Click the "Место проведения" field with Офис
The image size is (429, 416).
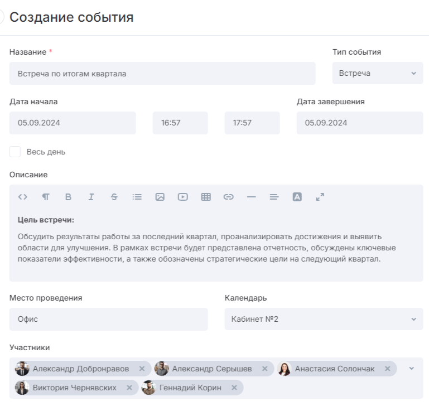click(108, 319)
